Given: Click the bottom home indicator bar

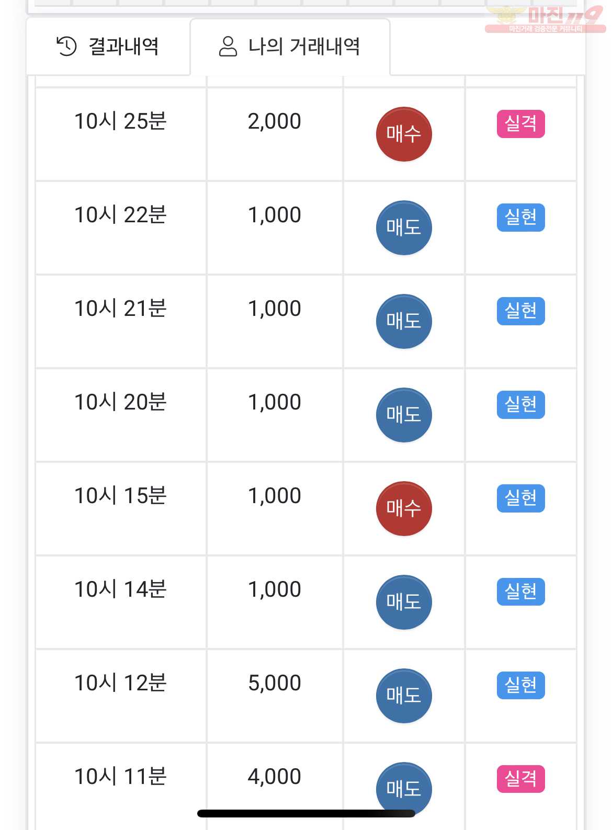Looking at the screenshot, I should [x=306, y=813].
